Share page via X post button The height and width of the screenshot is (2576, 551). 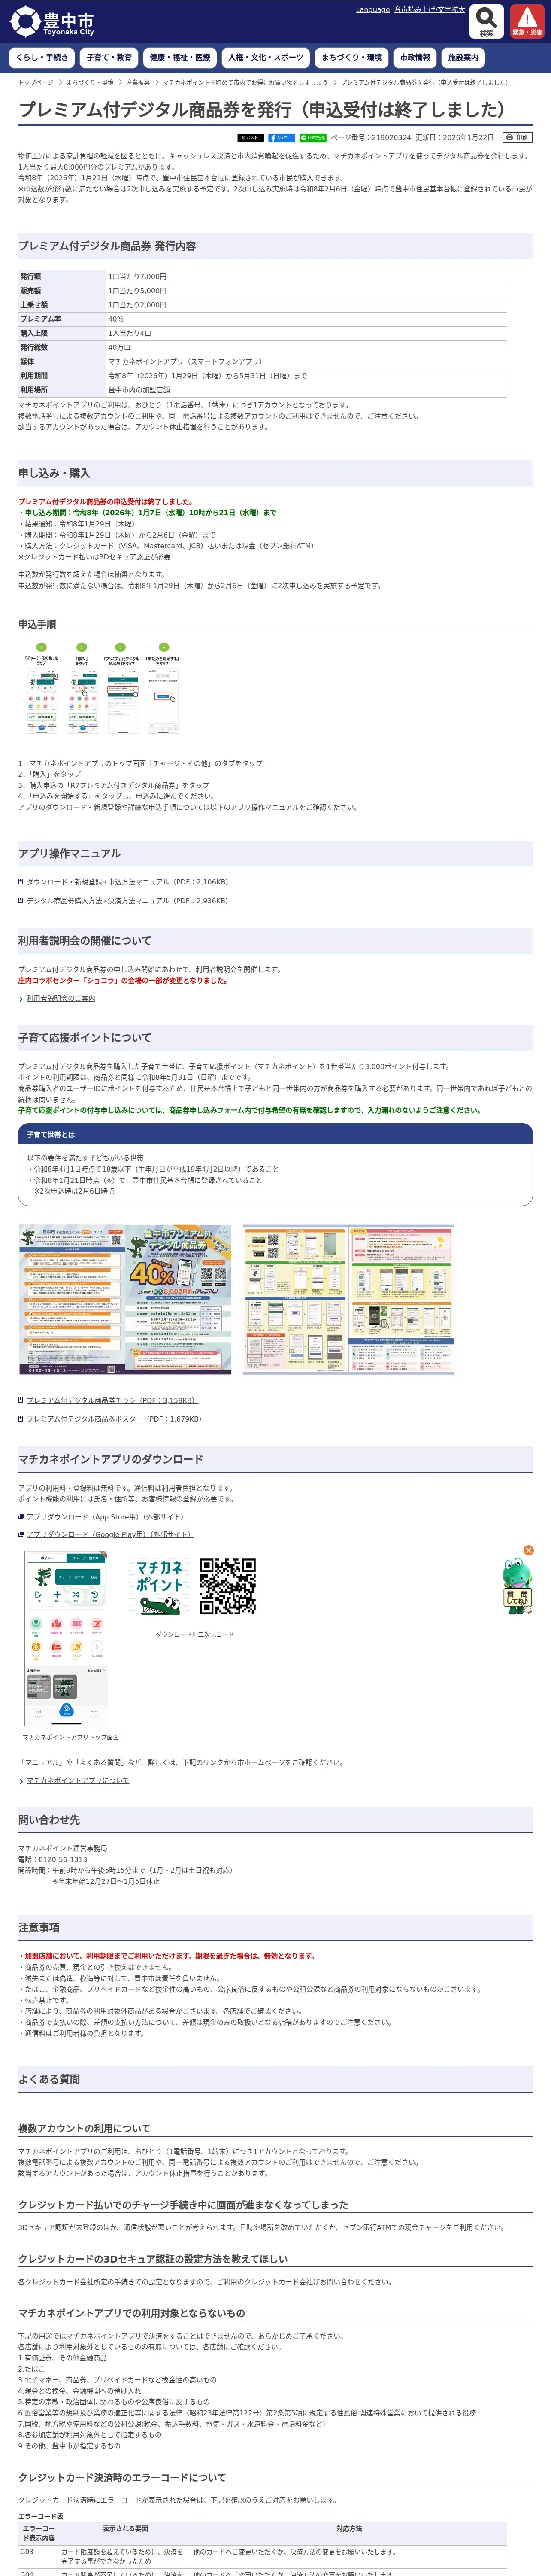(x=250, y=138)
